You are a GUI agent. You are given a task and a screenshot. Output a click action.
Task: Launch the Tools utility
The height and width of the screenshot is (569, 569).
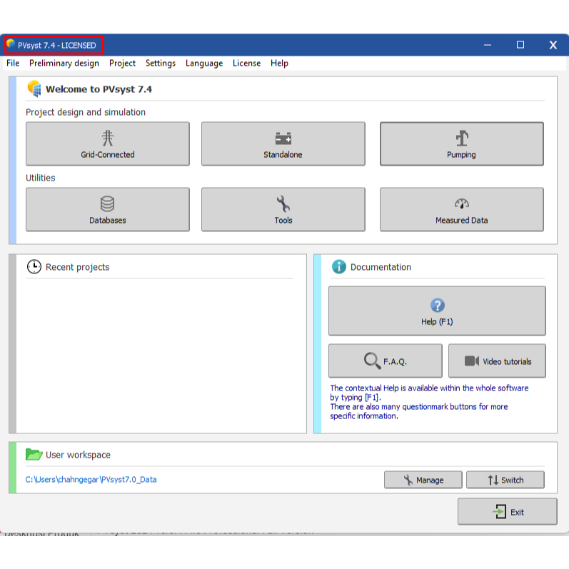coord(283,210)
